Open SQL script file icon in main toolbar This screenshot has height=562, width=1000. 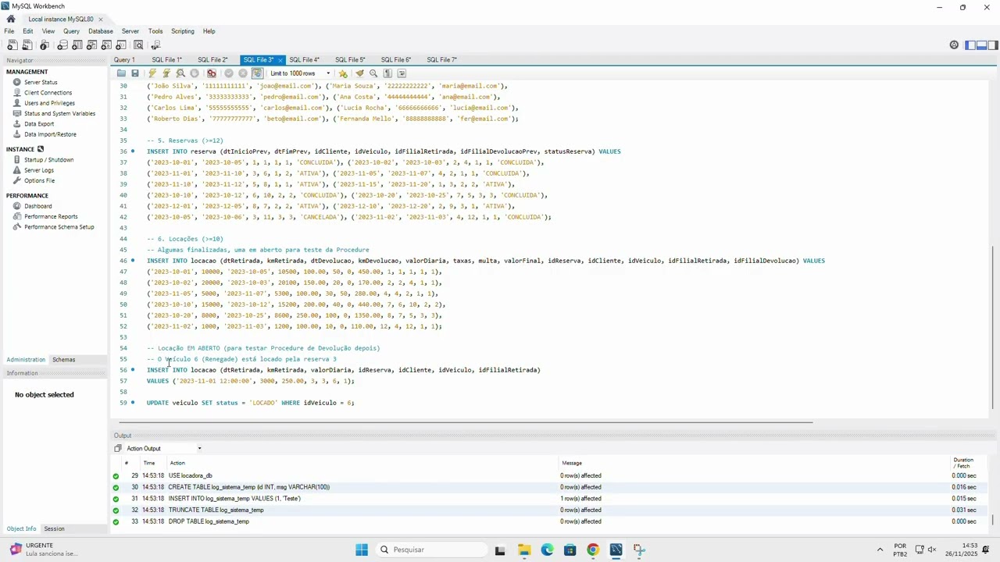27,45
